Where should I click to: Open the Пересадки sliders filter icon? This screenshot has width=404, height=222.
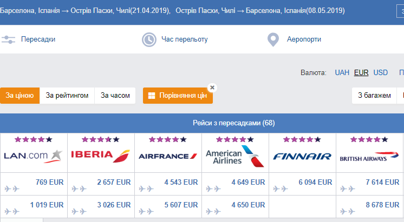pyautogui.click(x=8, y=39)
